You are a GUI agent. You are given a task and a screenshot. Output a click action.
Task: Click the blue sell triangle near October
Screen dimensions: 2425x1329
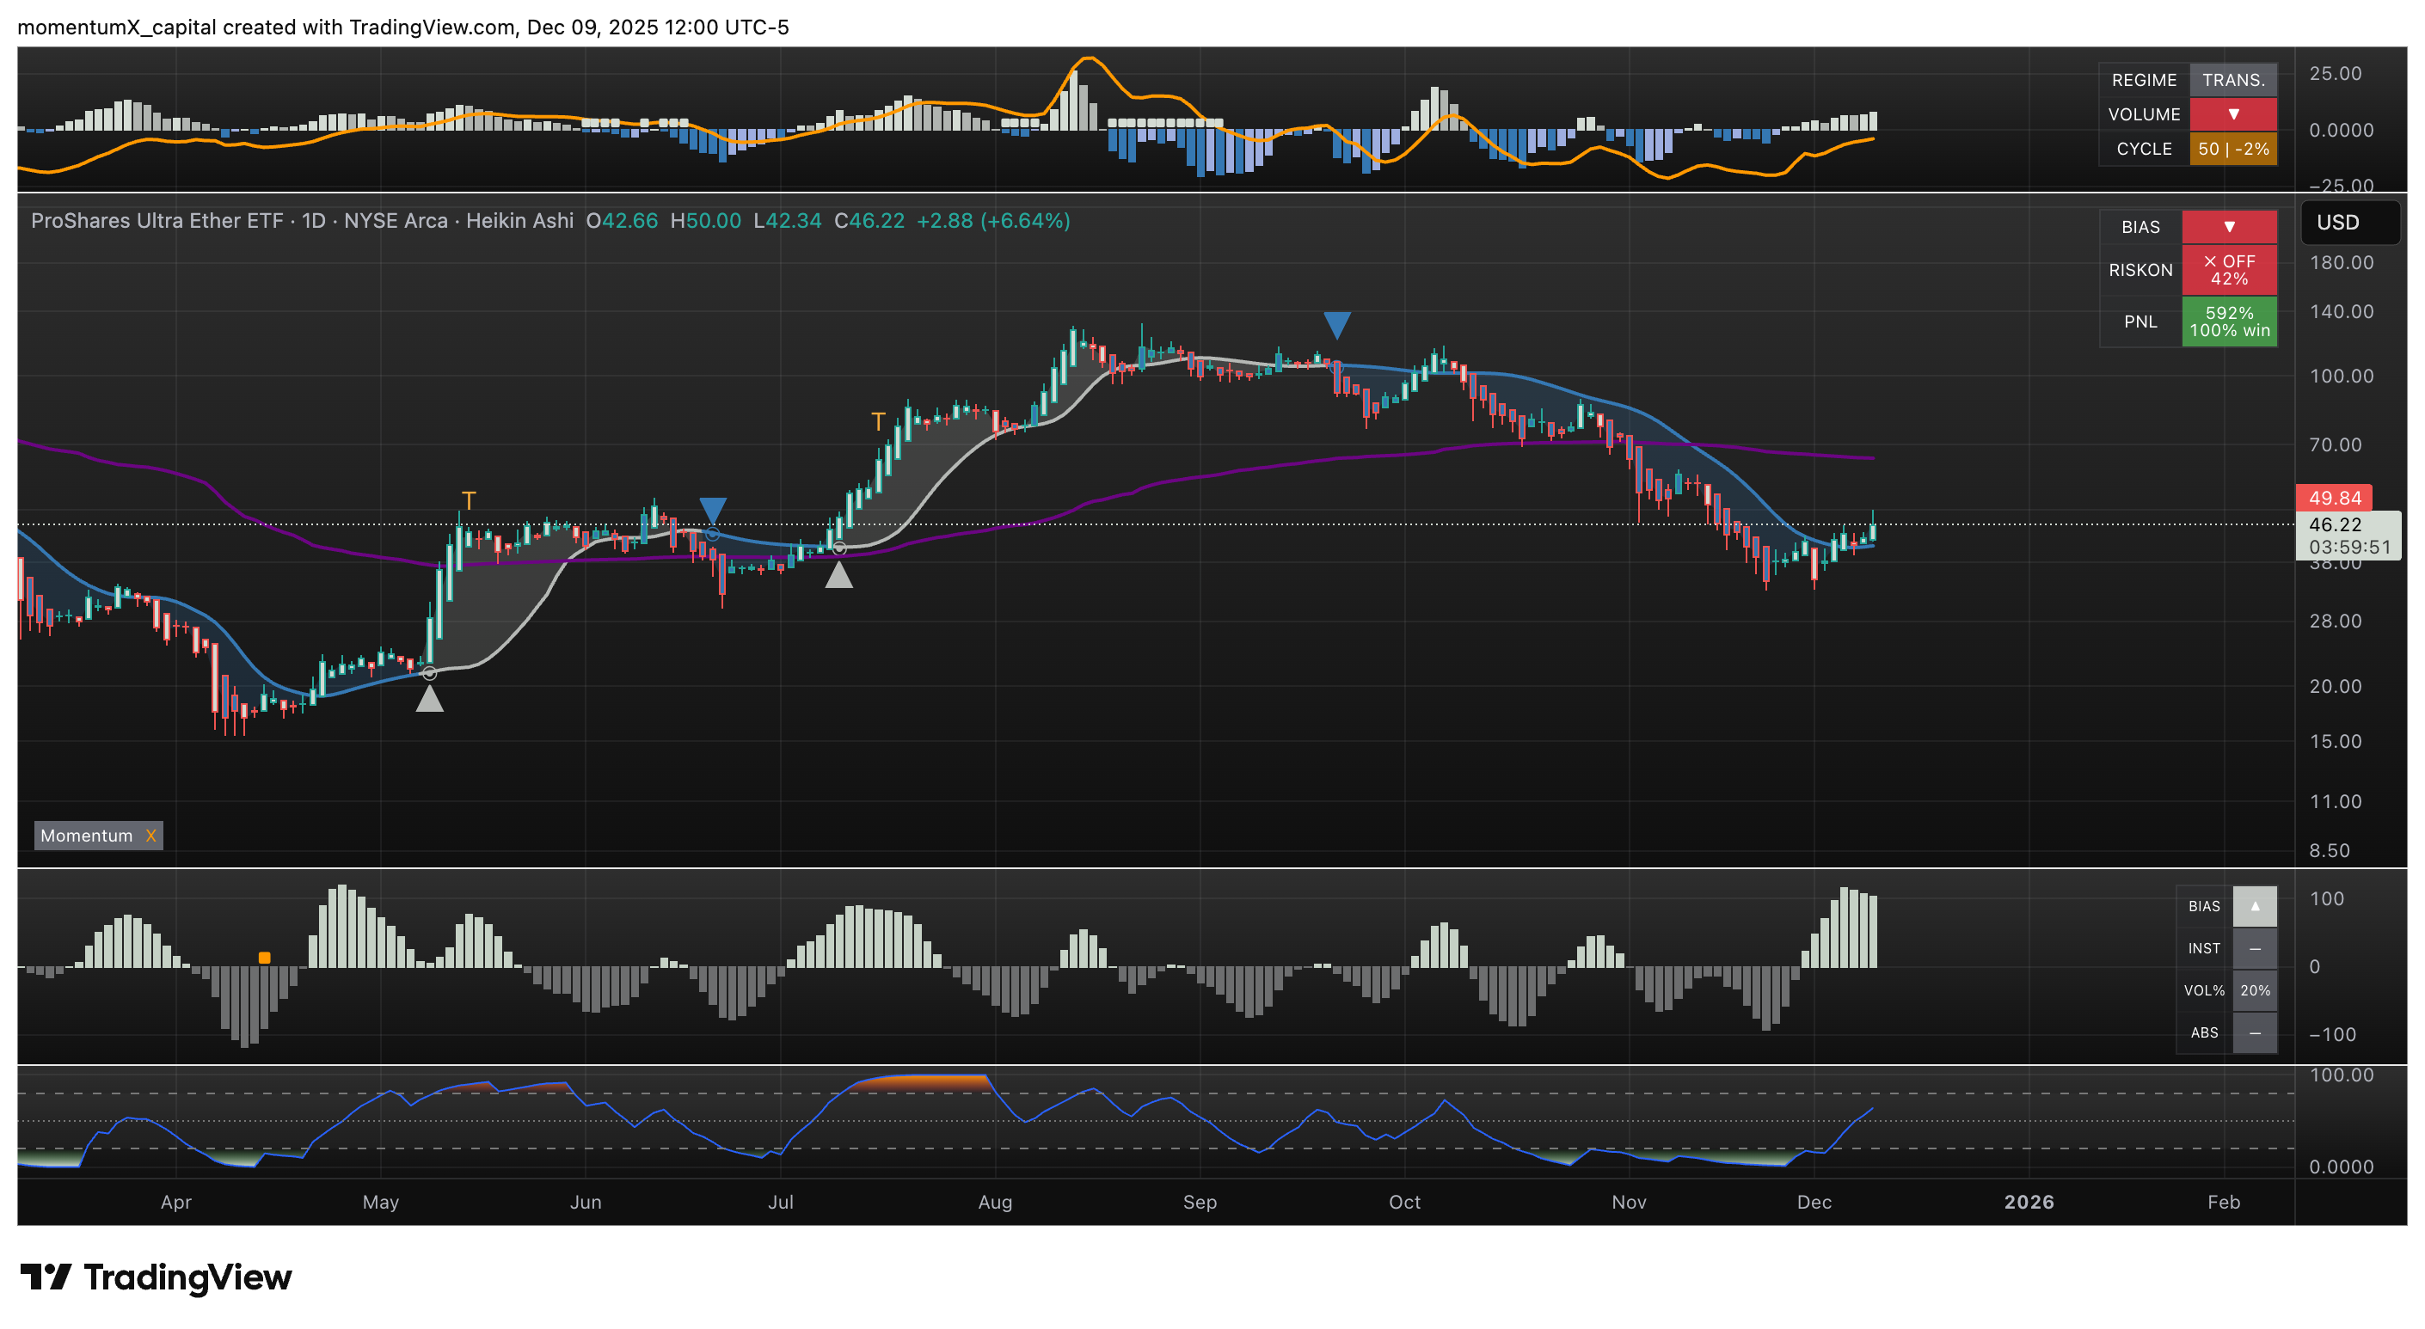click(1337, 325)
